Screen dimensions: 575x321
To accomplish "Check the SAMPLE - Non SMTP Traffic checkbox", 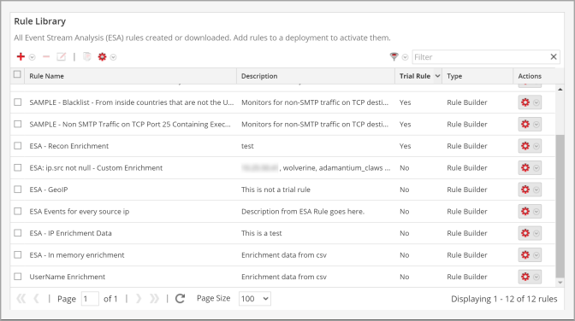I will [18, 124].
